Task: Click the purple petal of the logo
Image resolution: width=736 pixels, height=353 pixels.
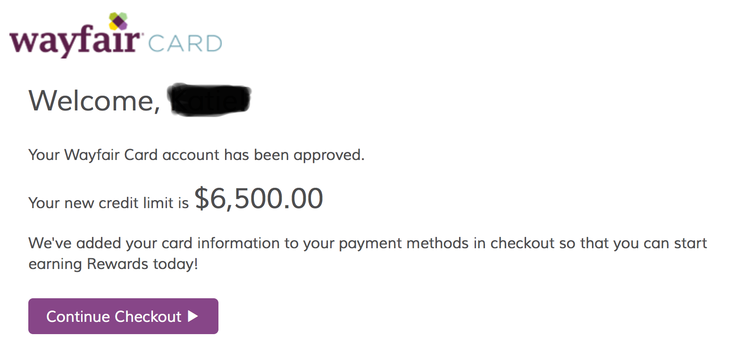Action: (x=123, y=26)
